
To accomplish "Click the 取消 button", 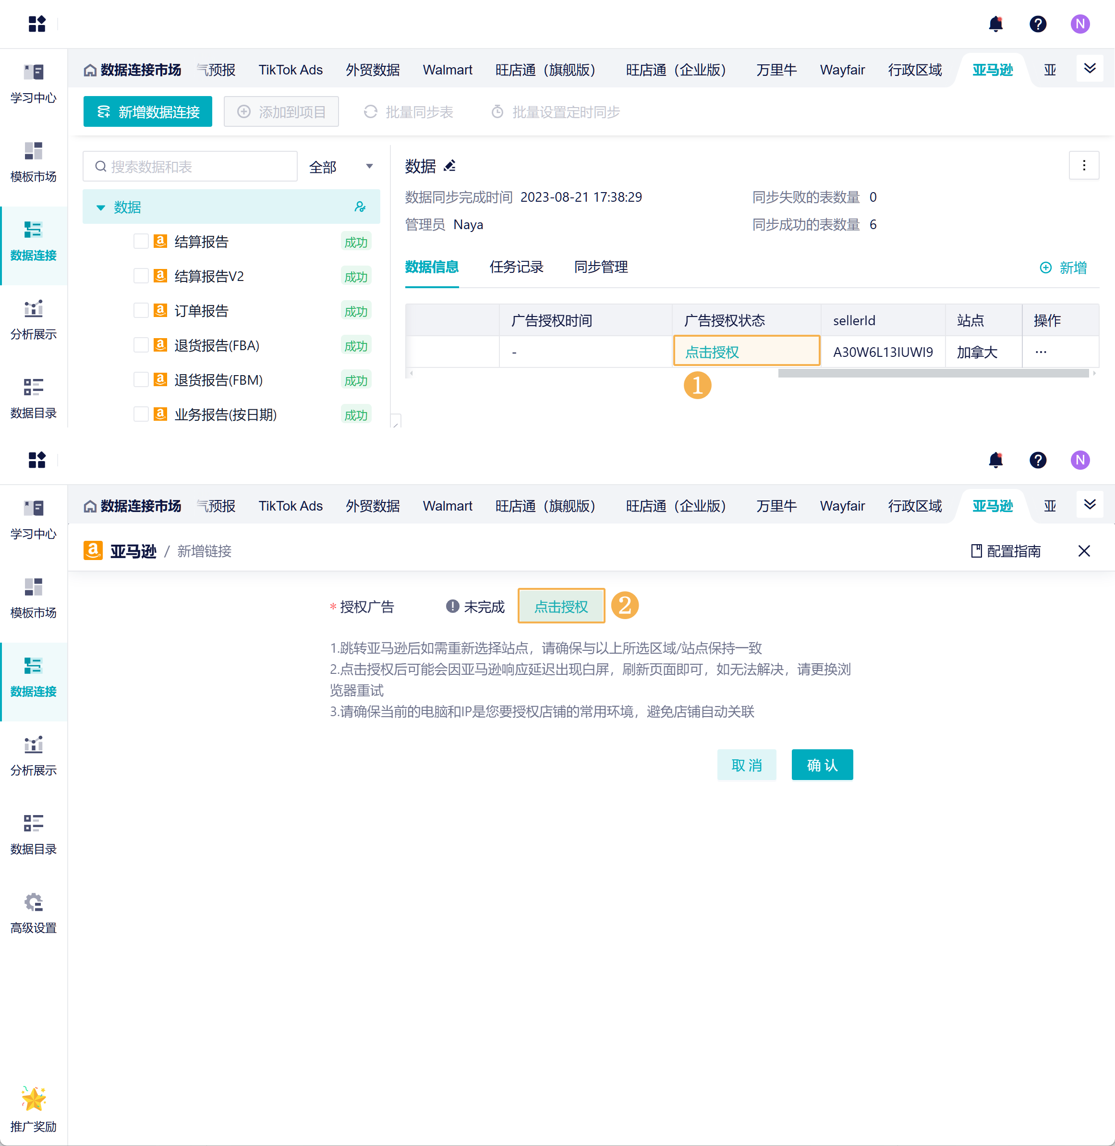I will [x=747, y=765].
